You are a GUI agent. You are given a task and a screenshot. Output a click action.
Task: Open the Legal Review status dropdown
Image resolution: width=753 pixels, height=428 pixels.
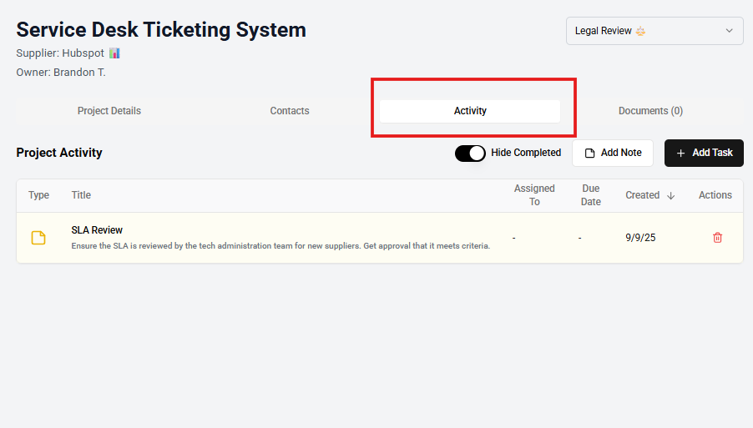[654, 31]
